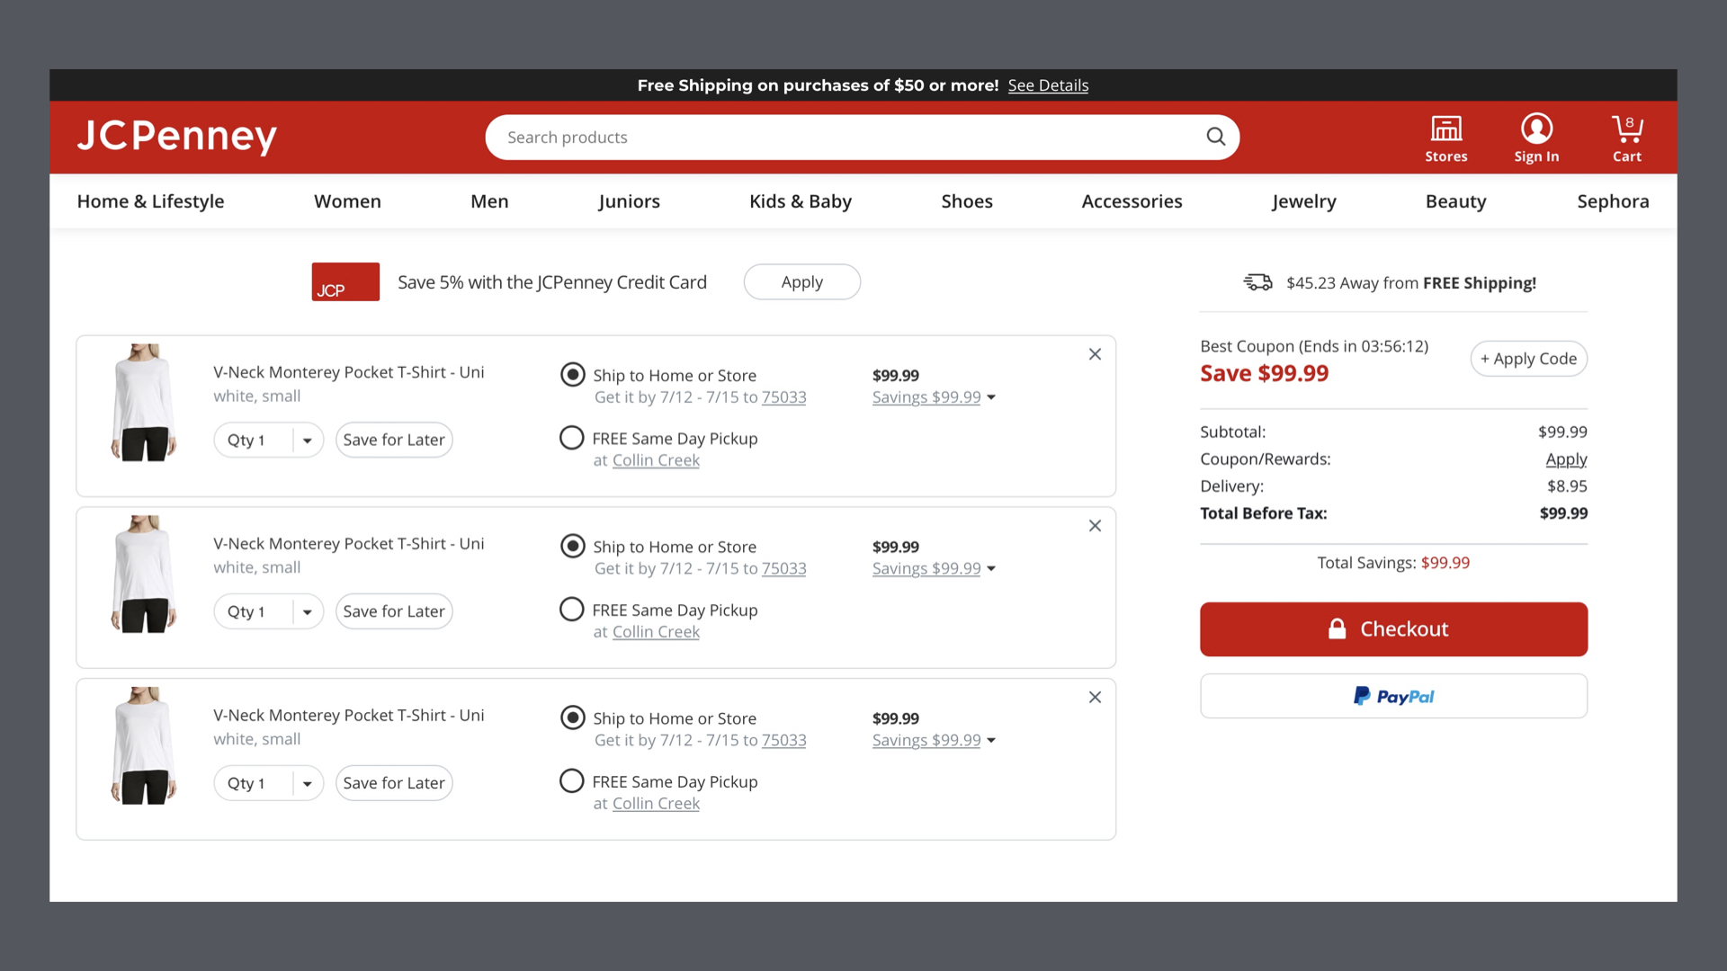Screen dimensions: 1727x971
Task: Click the + Apply Code button
Action: pyautogui.click(x=1528, y=359)
